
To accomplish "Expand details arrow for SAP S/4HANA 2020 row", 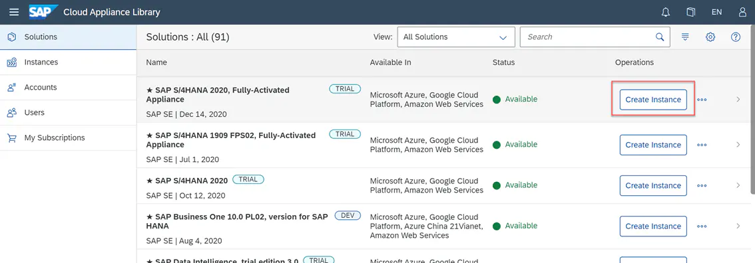I will click(x=738, y=185).
